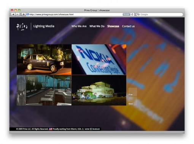Open the lounge terrace showcase photo

pyautogui.click(x=44, y=90)
